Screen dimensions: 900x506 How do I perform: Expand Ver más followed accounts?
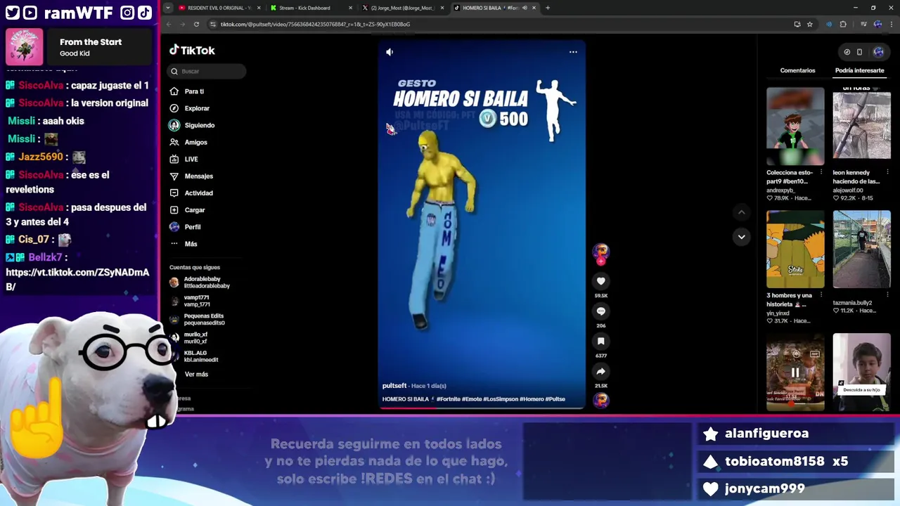pos(196,375)
